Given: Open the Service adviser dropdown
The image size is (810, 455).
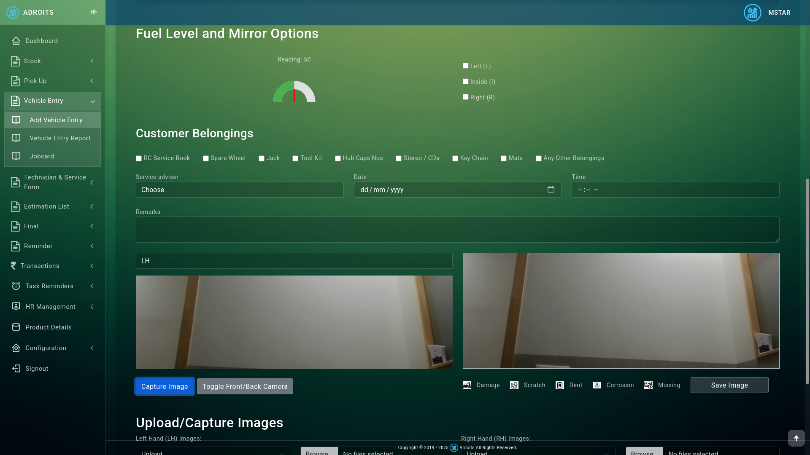Looking at the screenshot, I should [240, 190].
